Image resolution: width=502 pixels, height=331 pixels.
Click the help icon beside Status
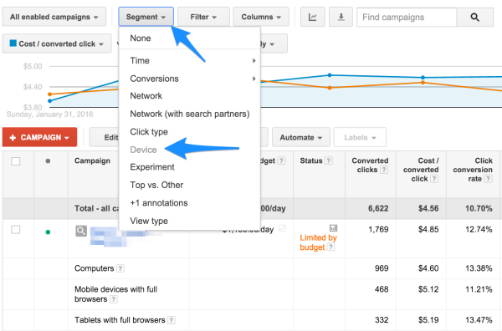[x=329, y=160]
